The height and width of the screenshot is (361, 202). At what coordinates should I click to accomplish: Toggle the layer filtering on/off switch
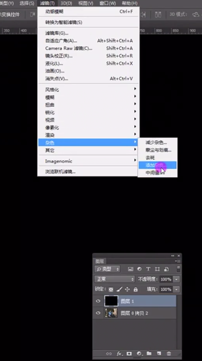(178, 269)
